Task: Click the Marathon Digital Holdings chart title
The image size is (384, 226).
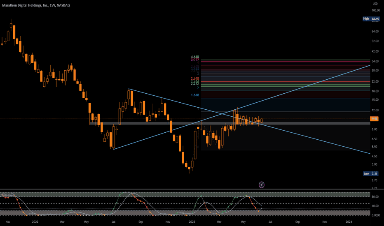Action: tap(36, 5)
